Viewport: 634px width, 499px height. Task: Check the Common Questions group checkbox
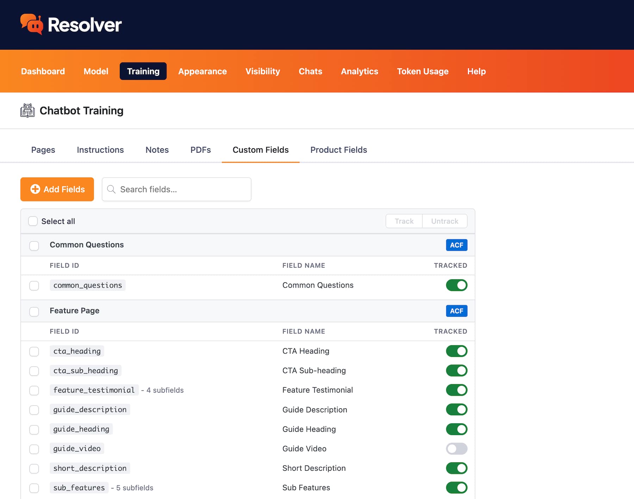(34, 246)
